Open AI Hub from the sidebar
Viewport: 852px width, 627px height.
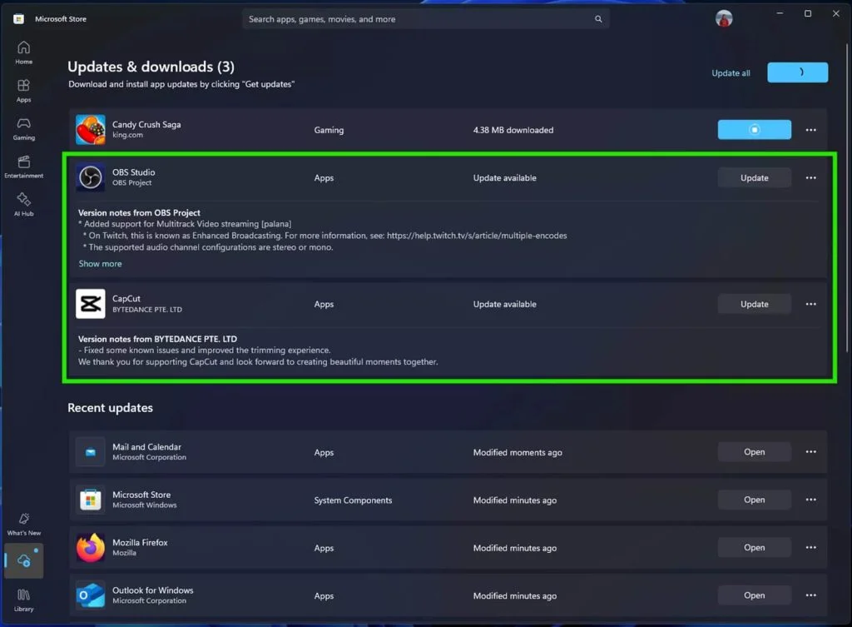click(23, 204)
